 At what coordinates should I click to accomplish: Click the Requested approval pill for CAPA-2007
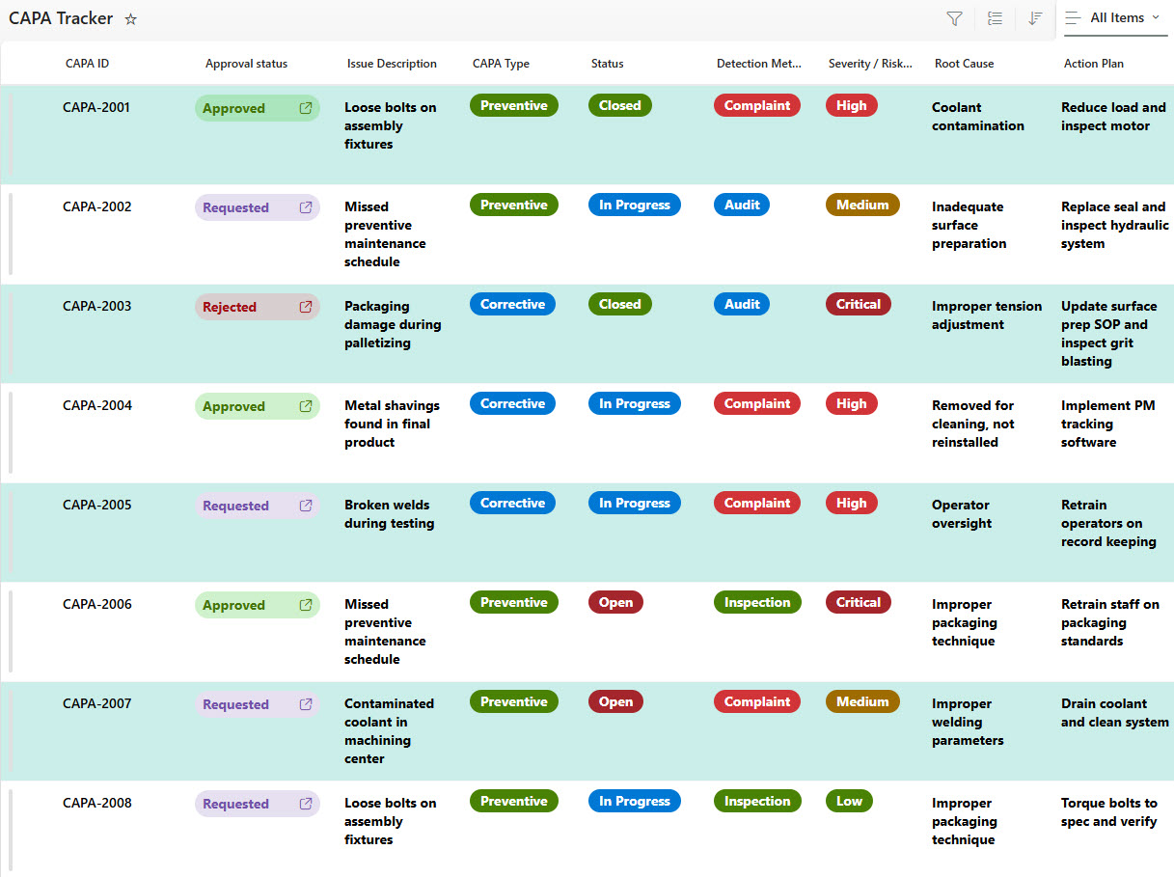tap(236, 704)
